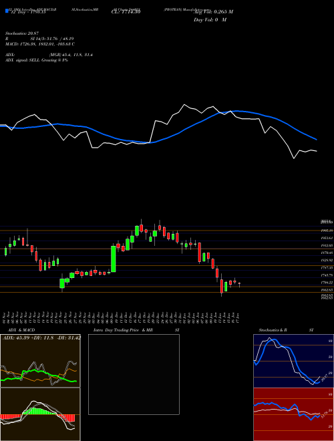
Task: Click the 'CL: 1714.30' closing price text
Action: (x=126, y=12)
